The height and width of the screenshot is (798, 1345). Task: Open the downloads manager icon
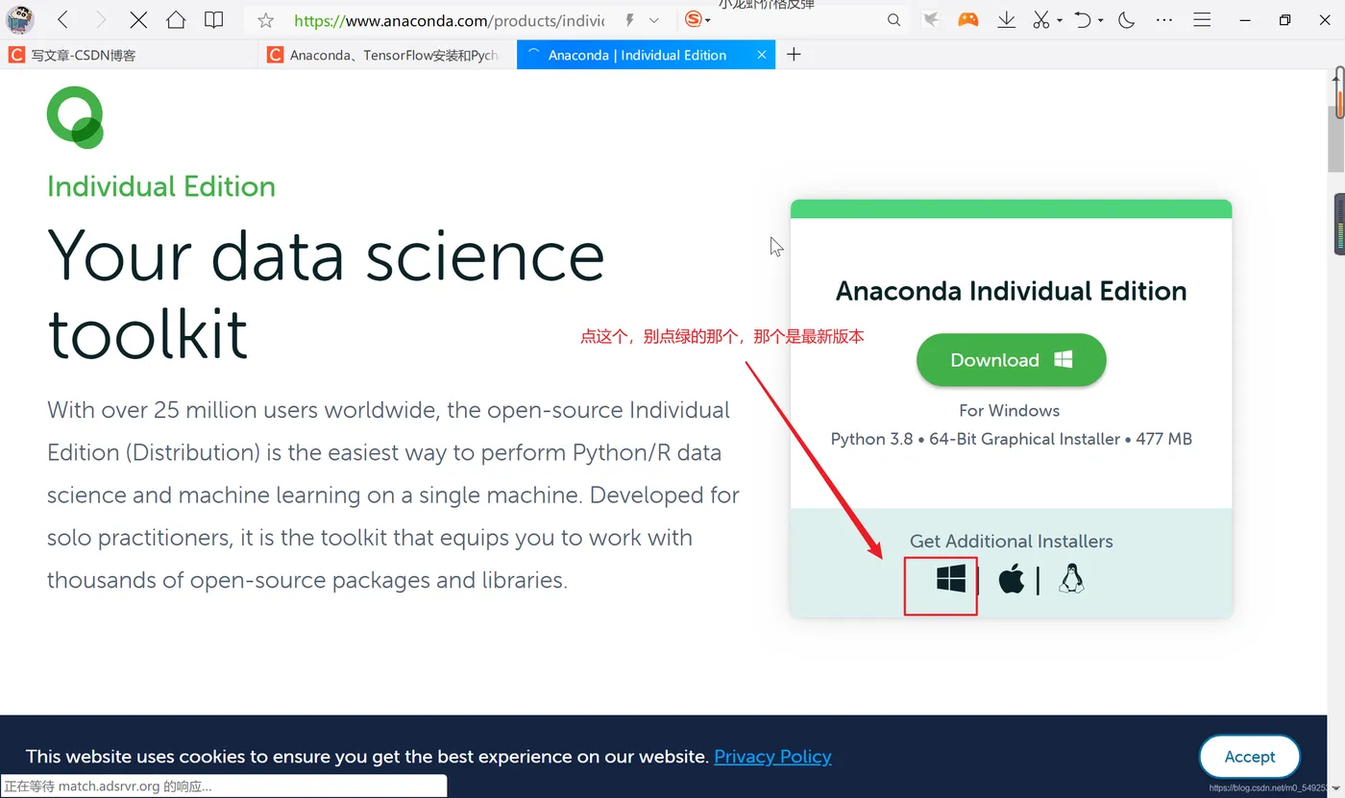point(1006,20)
